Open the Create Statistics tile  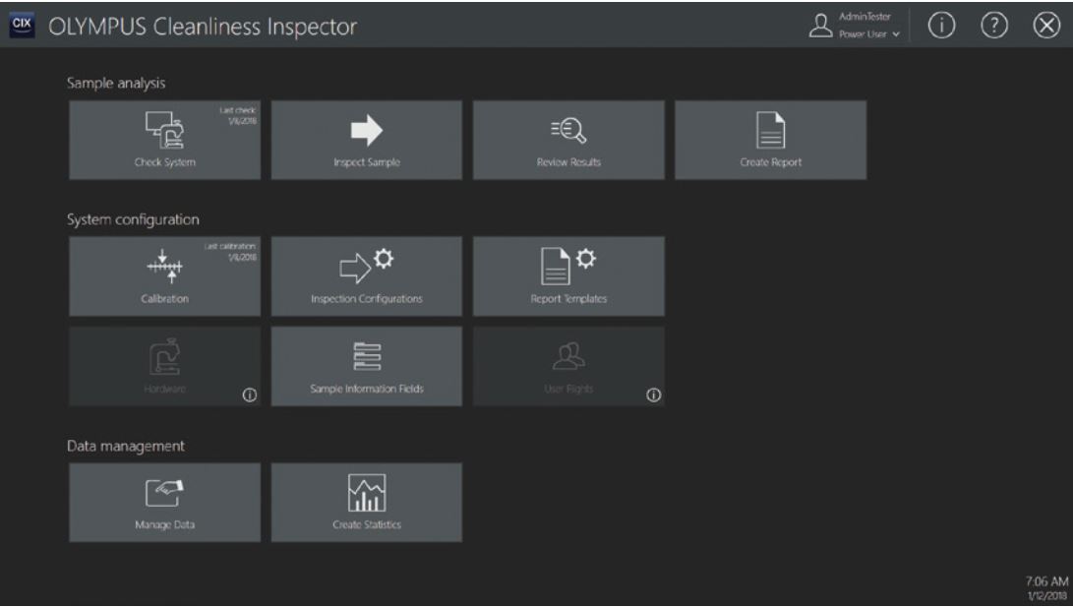coord(366,503)
